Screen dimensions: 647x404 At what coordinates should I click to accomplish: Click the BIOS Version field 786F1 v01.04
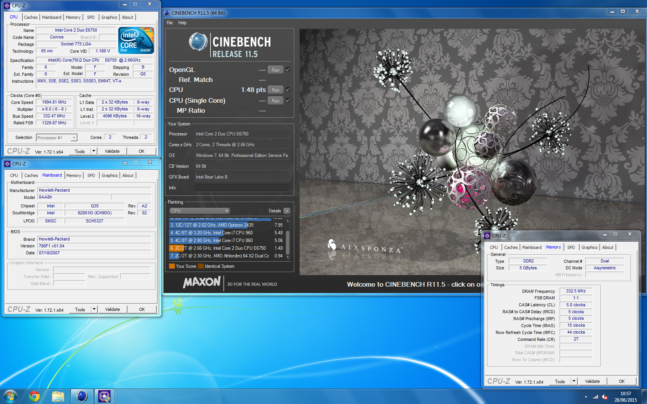(94, 246)
